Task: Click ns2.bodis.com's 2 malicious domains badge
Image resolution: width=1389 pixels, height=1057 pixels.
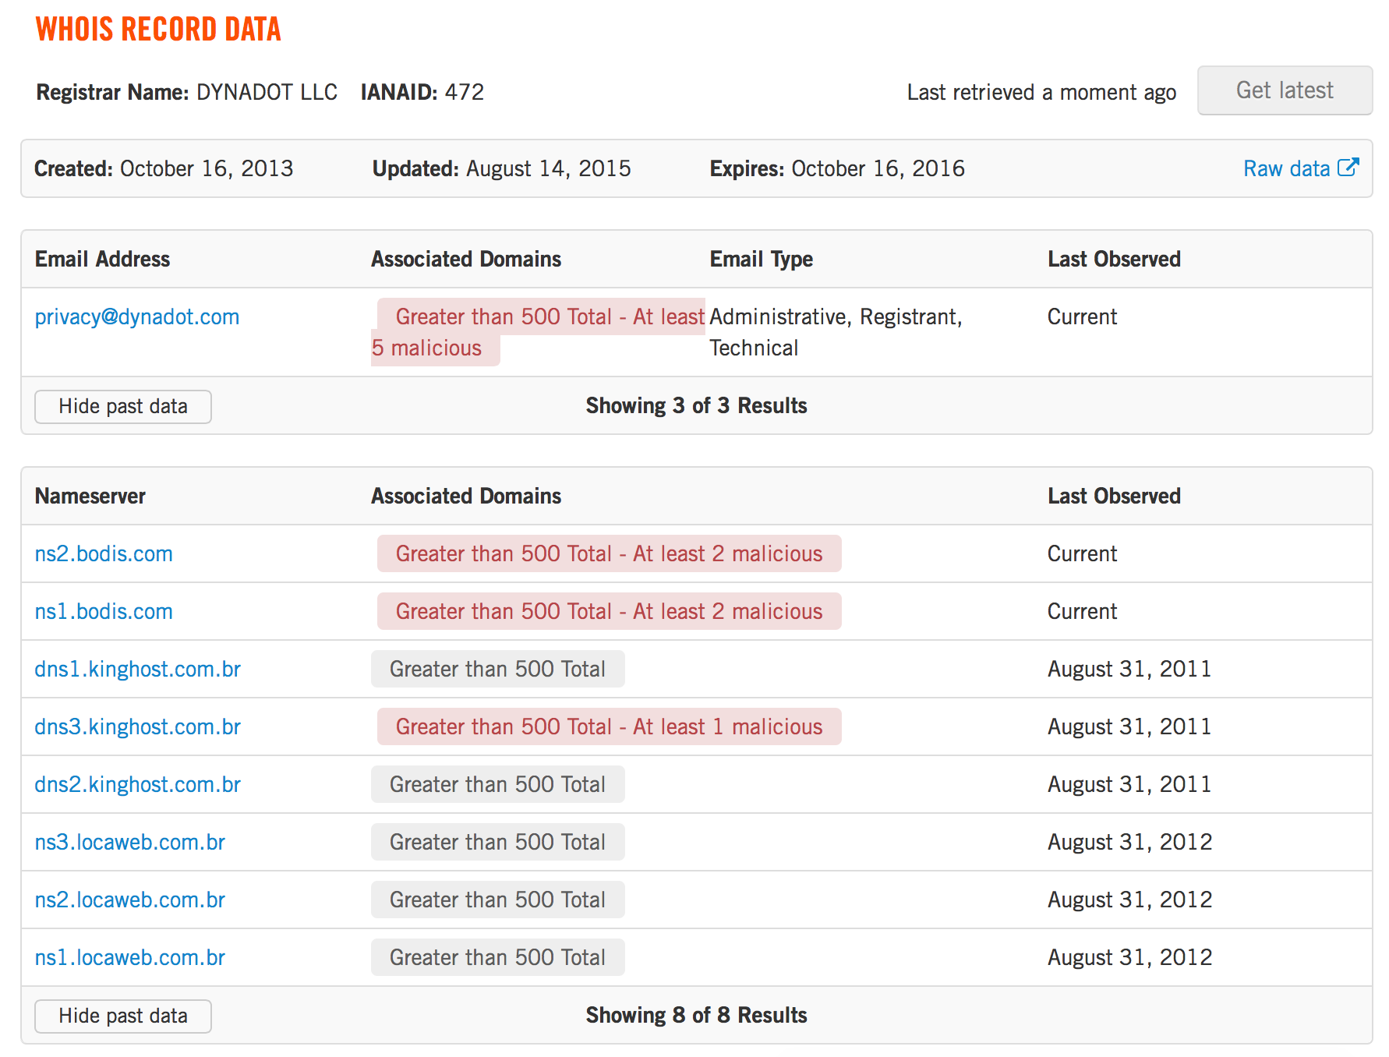Action: (609, 554)
